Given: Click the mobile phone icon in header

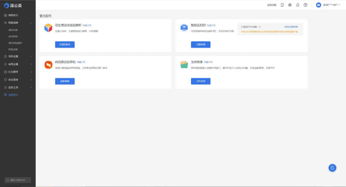Looking at the screenshot, I should [x=282, y=5].
